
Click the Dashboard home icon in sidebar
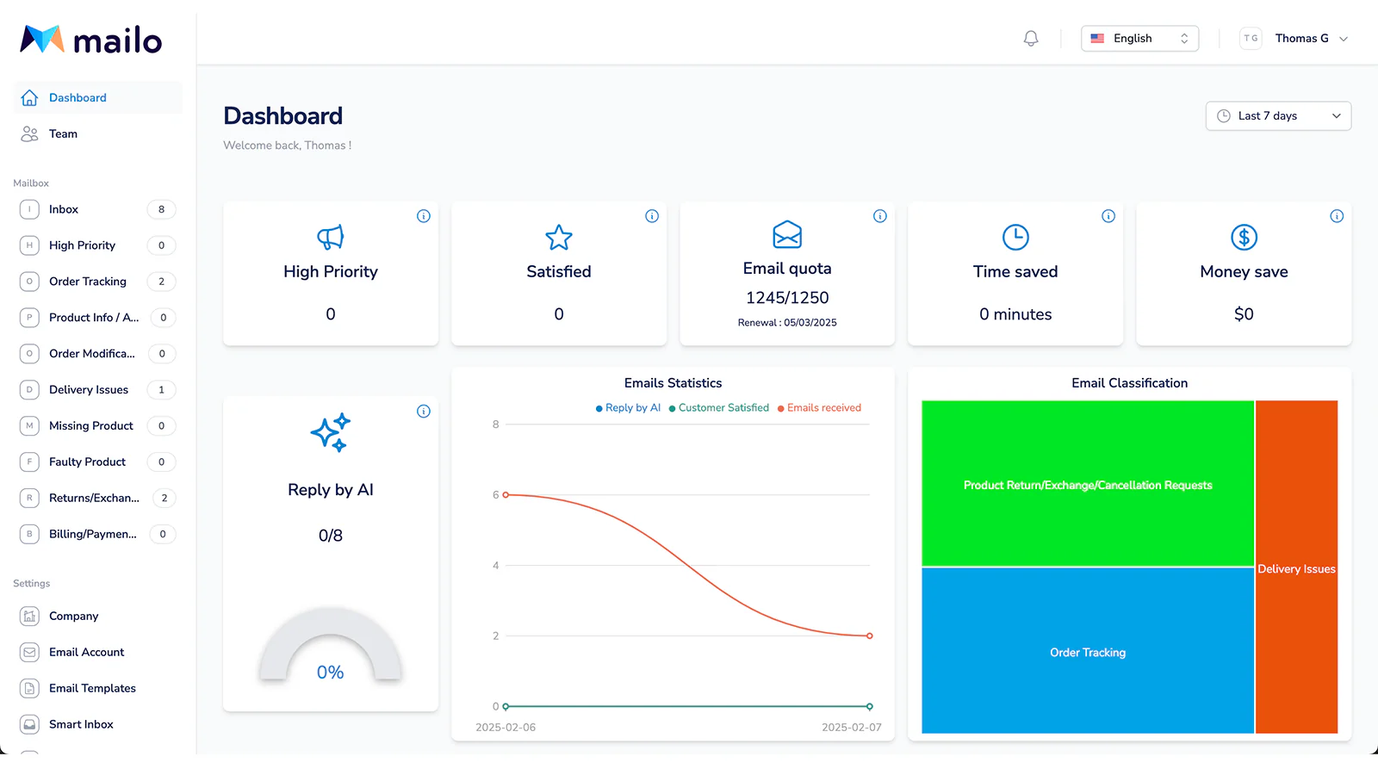point(29,98)
